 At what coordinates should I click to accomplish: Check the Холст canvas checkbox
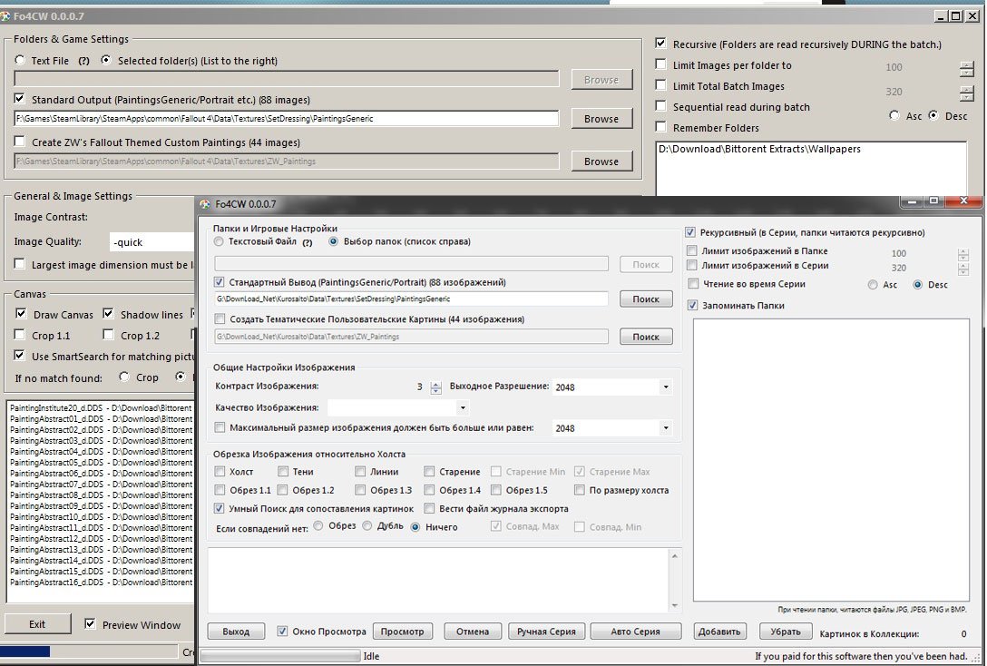pos(220,472)
